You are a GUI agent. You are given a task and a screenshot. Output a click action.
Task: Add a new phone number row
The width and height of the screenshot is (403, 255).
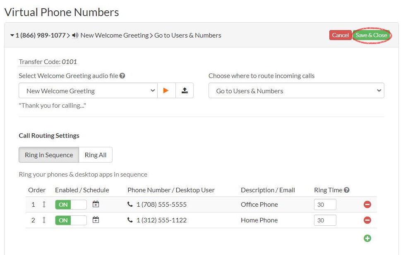tap(367, 238)
